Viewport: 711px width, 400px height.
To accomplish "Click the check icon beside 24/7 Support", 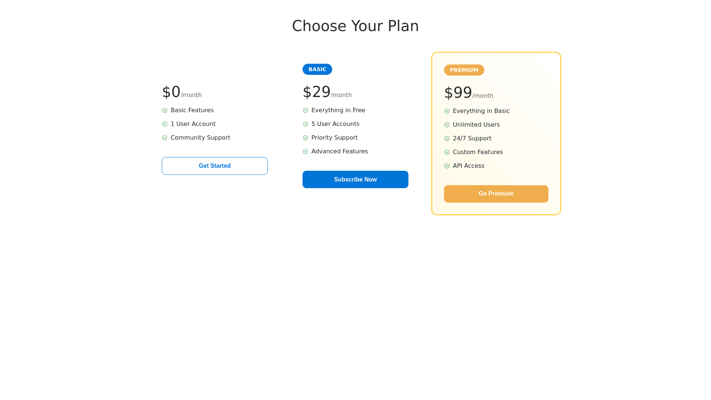I will pos(447,139).
